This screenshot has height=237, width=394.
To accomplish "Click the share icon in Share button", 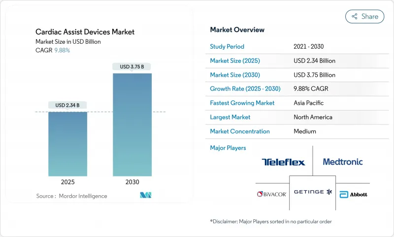I will (354, 16).
